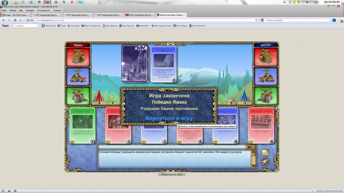The width and height of the screenshot is (344, 193).
Task: Click Ямака's Мана resource panel
Action: click(x=78, y=76)
